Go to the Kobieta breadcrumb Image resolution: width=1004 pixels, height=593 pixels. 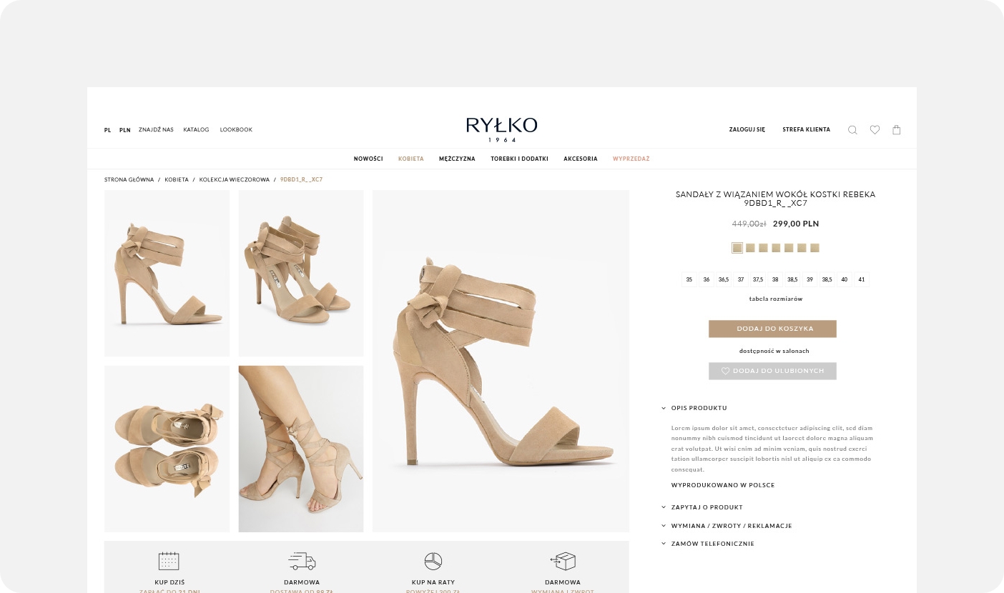tap(177, 179)
